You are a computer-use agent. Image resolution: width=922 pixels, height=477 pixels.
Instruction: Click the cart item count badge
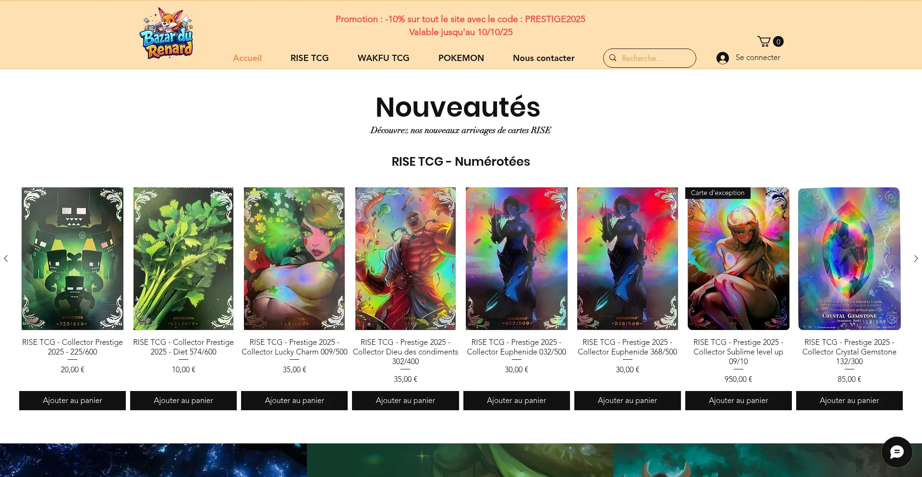pyautogui.click(x=778, y=41)
